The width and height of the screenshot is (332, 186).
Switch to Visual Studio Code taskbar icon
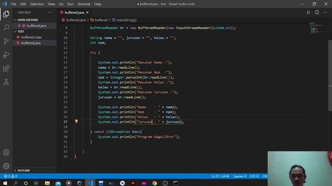click(x=90, y=183)
